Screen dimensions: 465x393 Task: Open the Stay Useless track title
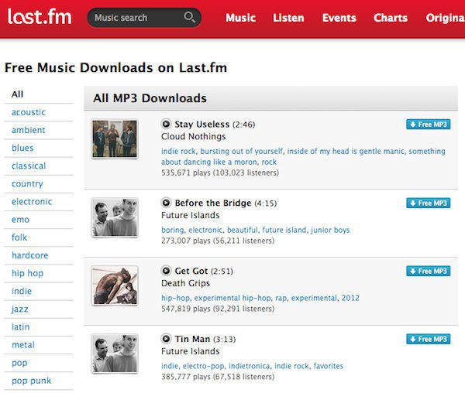pyautogui.click(x=202, y=125)
